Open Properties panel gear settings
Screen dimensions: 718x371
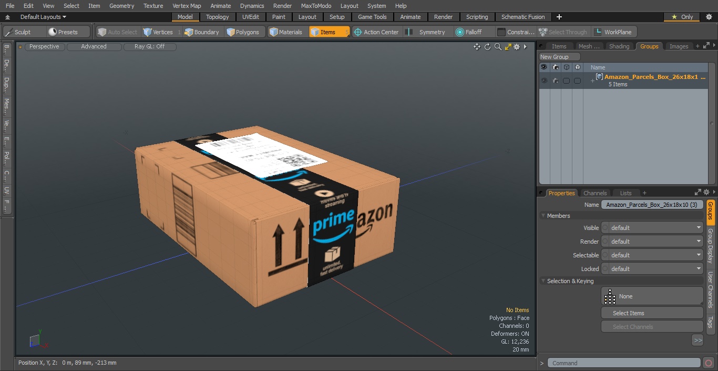706,193
